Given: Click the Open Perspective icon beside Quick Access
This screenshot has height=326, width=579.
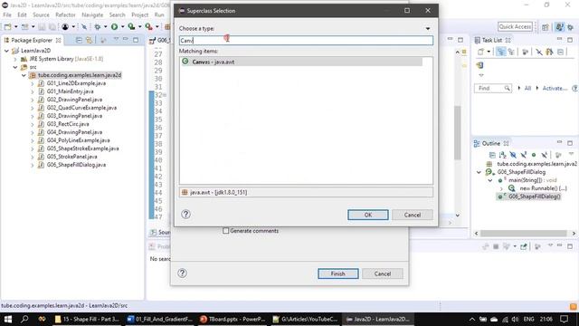Looking at the screenshot, I should click(545, 27).
